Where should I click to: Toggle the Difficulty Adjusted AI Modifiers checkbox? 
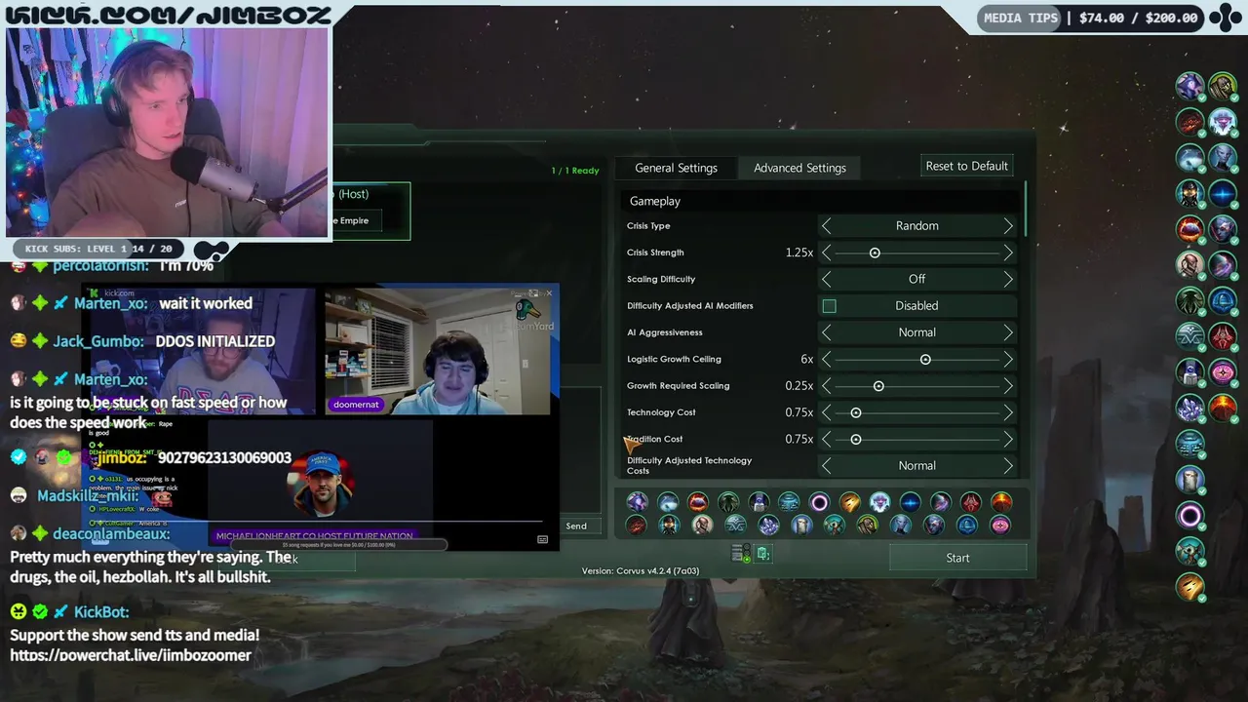[x=829, y=306]
